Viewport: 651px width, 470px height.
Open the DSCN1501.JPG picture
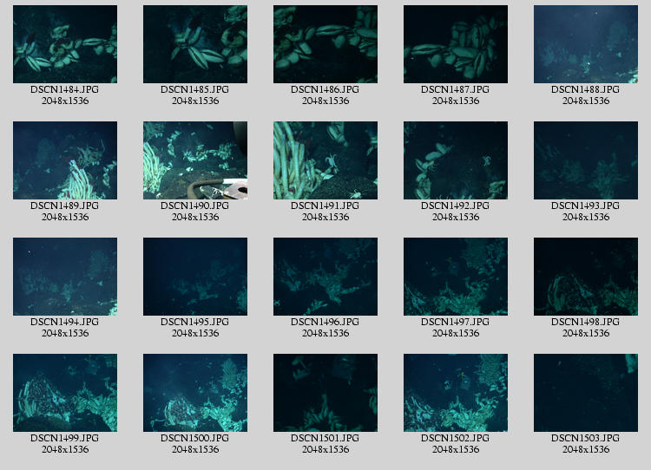pyautogui.click(x=325, y=393)
